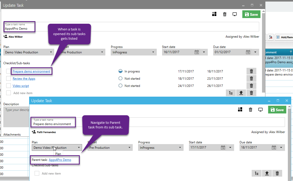The width and height of the screenshot is (293, 181).
Task: Expand the Plan dropdown in back window
Action: pyautogui.click(x=51, y=52)
